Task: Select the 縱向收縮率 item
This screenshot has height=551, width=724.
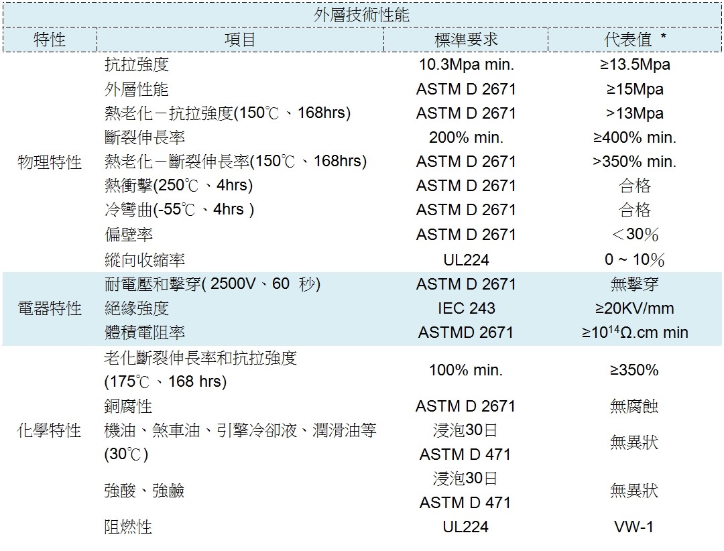Action: pos(145,259)
